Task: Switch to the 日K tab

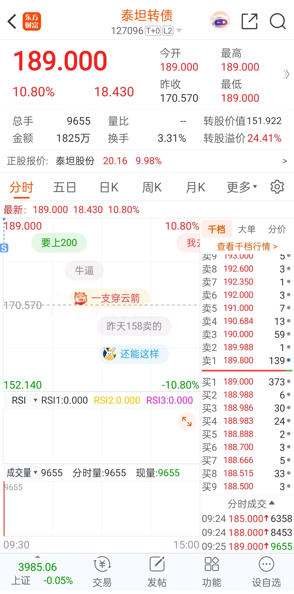Action: click(109, 187)
